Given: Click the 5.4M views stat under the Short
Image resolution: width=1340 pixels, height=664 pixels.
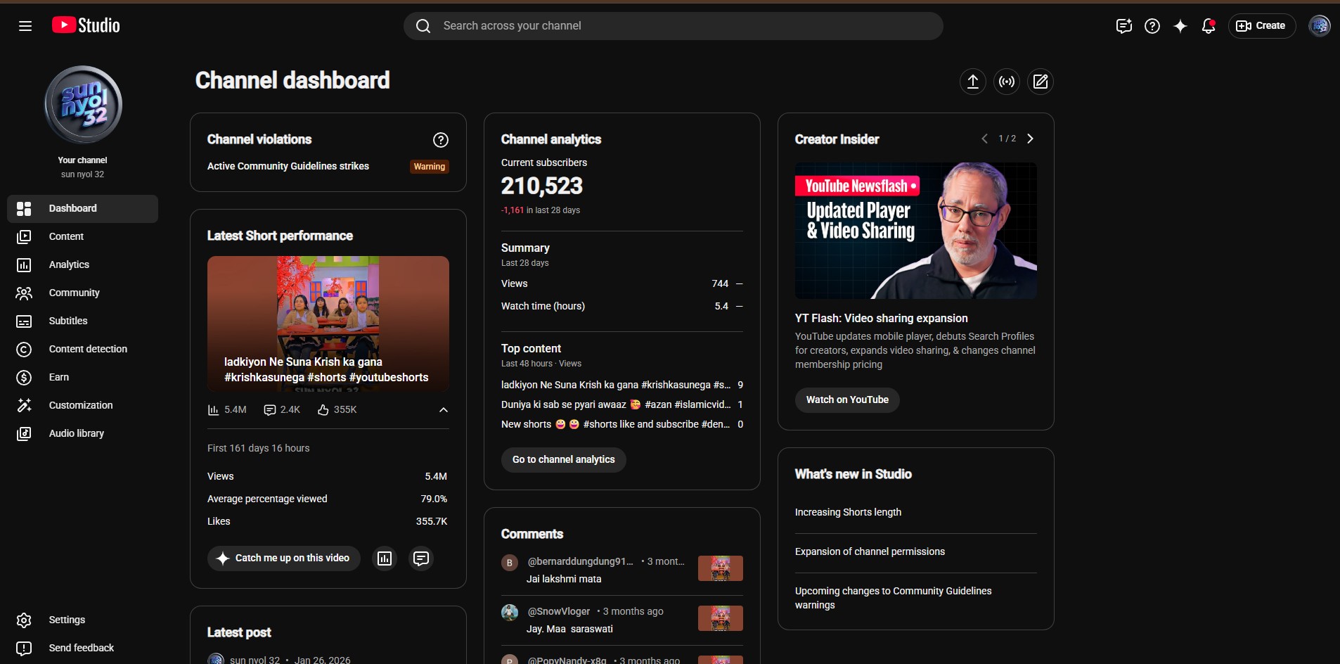Looking at the screenshot, I should pos(227,410).
